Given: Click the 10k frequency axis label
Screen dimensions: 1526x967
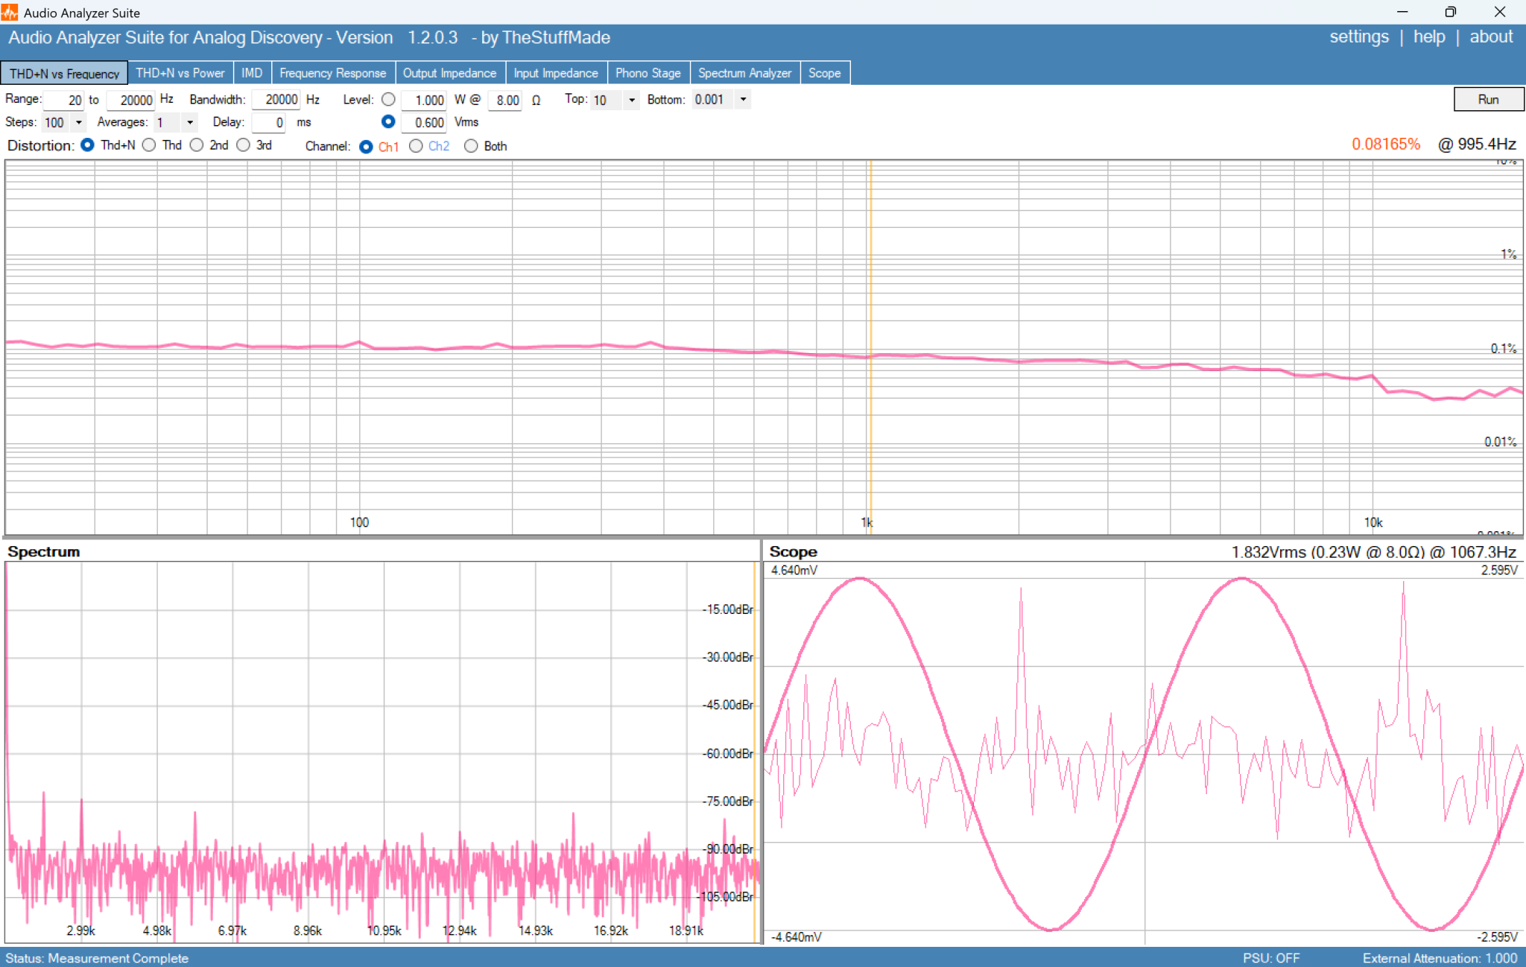Looking at the screenshot, I should (x=1373, y=522).
